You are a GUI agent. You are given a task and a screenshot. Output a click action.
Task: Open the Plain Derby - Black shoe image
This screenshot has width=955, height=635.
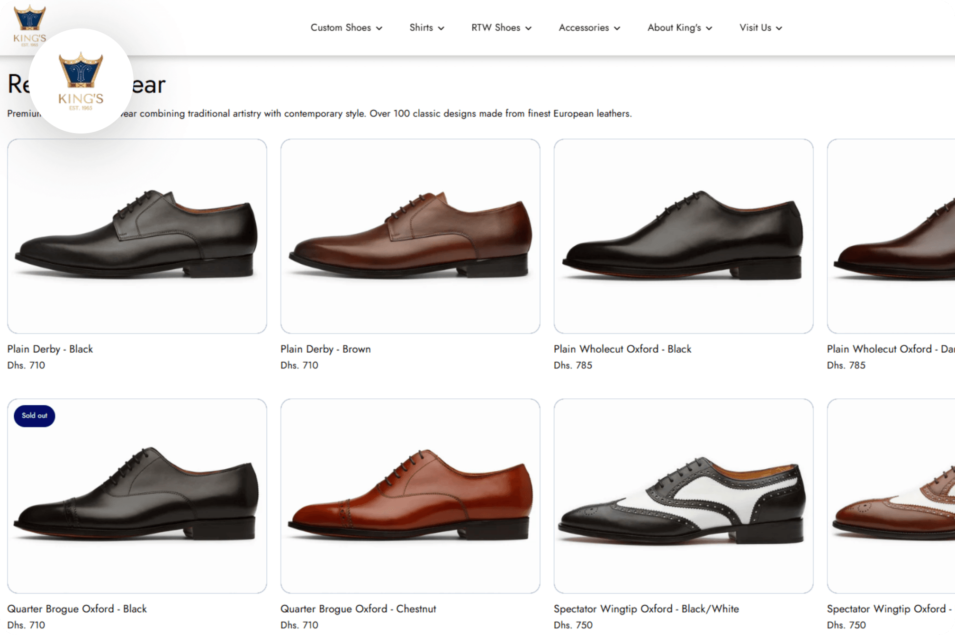pos(137,236)
